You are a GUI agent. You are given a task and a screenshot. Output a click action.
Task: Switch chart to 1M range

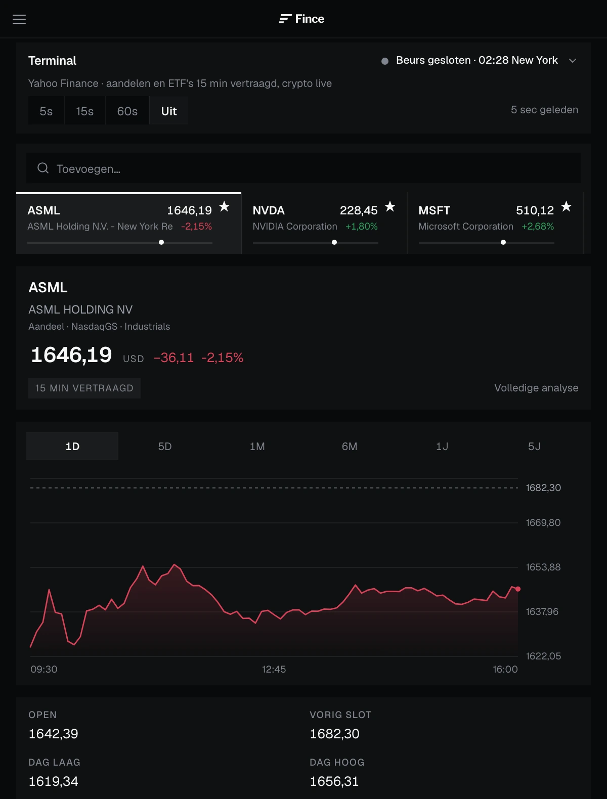point(257,446)
